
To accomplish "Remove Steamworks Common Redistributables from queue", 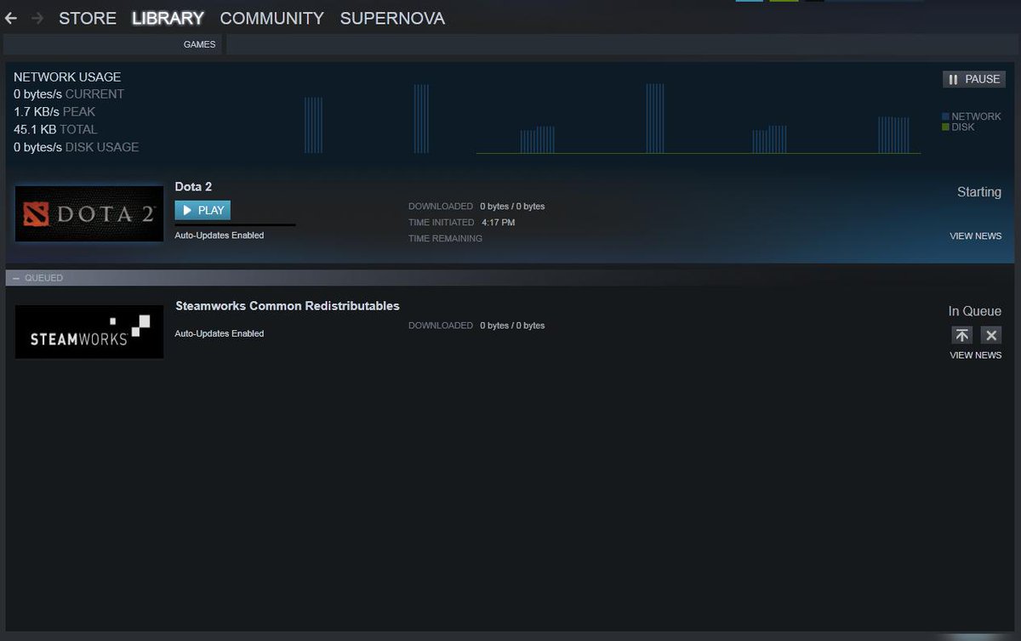I will (991, 335).
